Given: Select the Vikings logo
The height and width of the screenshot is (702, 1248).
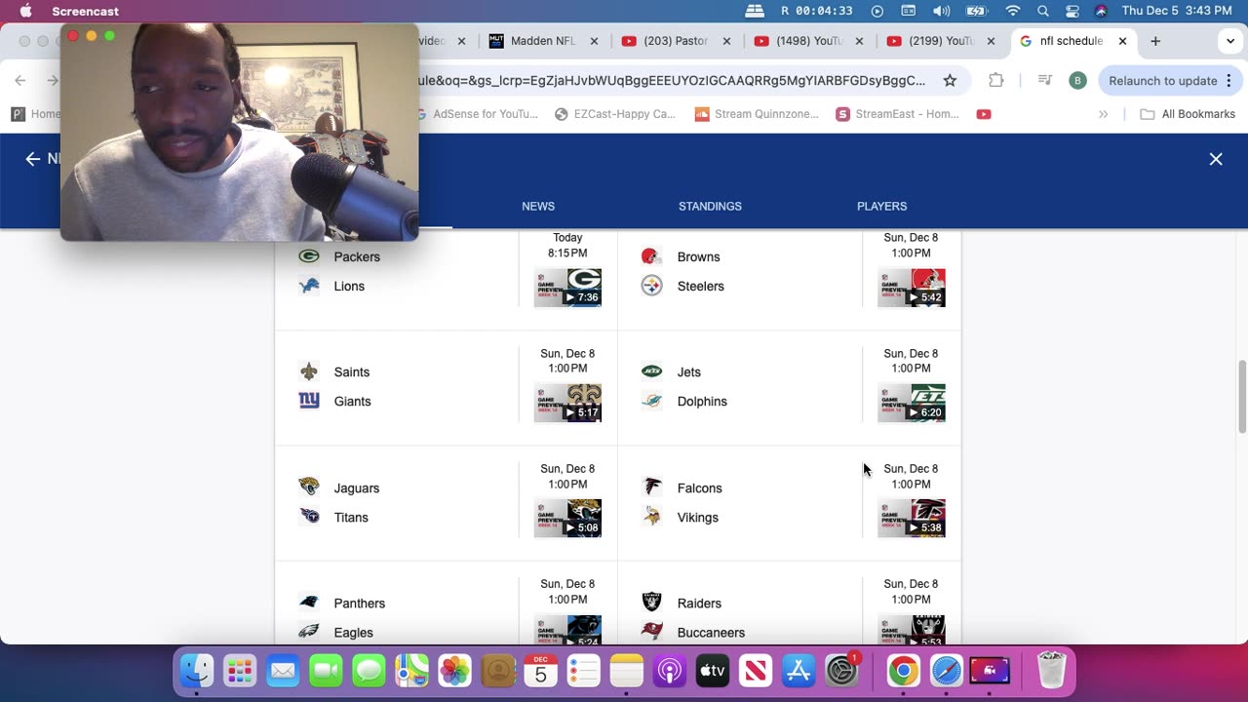Looking at the screenshot, I should (651, 517).
